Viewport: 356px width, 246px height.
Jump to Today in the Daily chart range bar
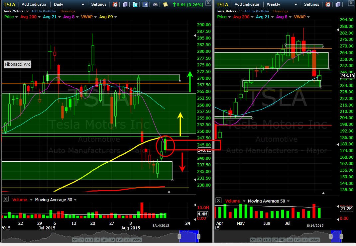136,240
